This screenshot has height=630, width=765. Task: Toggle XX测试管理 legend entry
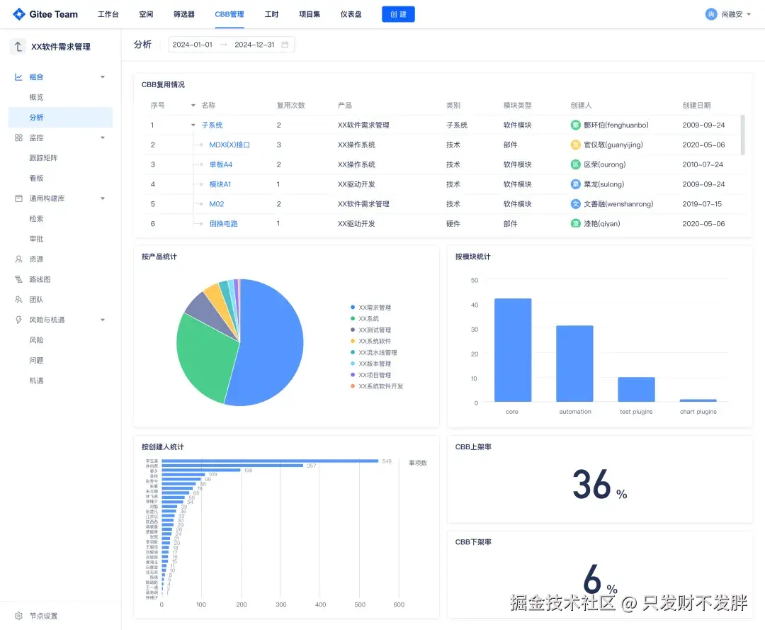370,330
